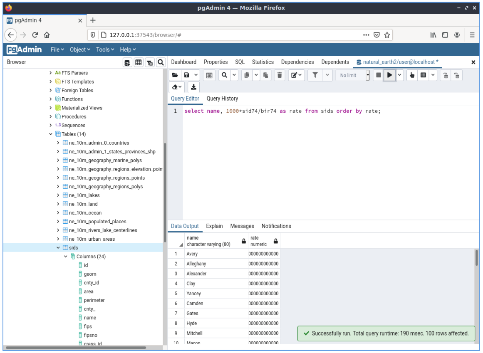Viewport: 483px width, 353px height.
Task: Click the Find magnifier in query toolbar
Action: [x=225, y=75]
